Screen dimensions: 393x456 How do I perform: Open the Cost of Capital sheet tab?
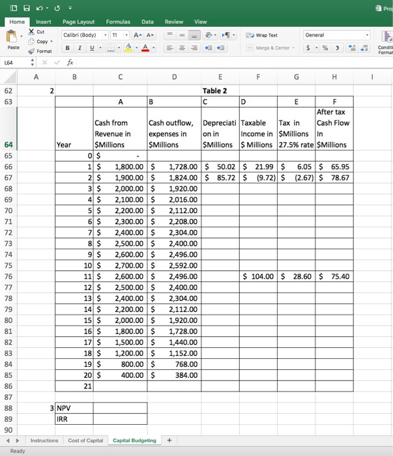85,440
